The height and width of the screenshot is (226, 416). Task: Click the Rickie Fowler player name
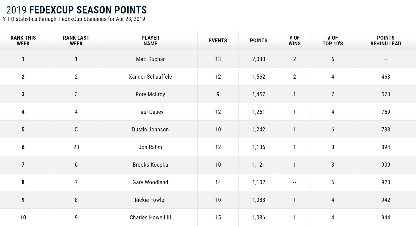150,200
